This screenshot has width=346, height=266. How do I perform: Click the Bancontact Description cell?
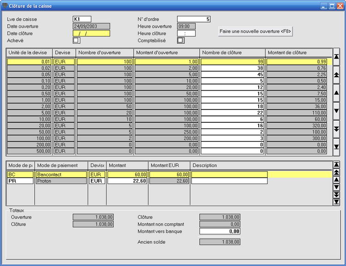tap(229, 175)
